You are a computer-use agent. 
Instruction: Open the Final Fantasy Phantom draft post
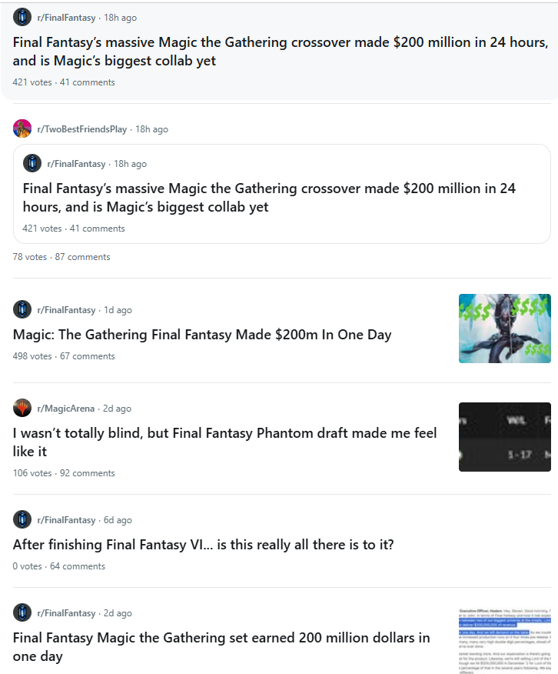click(x=224, y=442)
